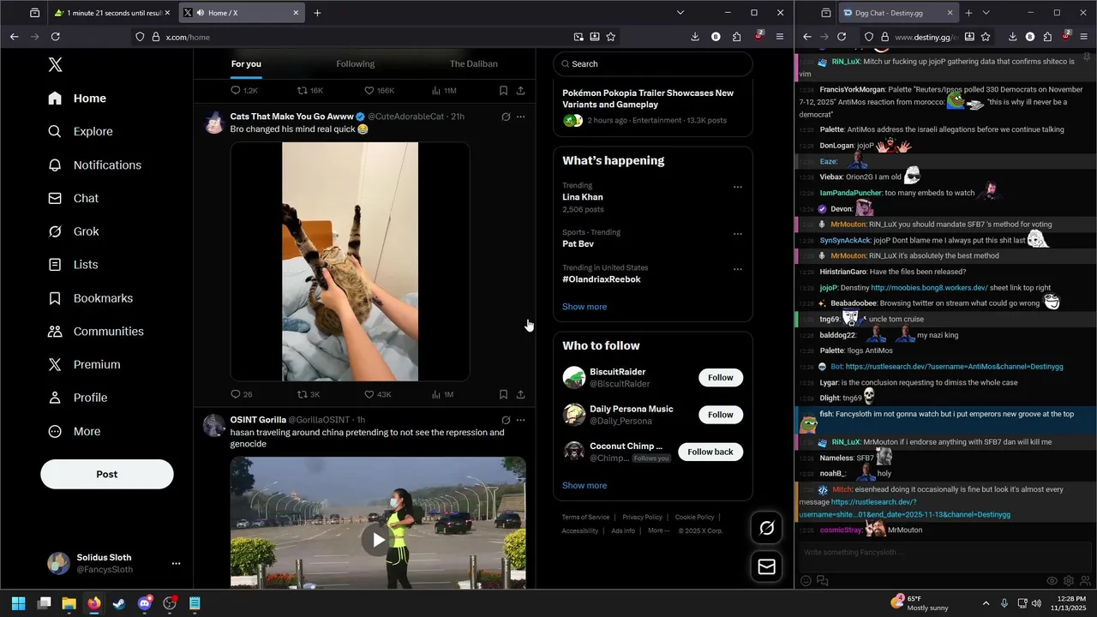The width and height of the screenshot is (1097, 617).
Task: Bookmark the top partially visible post
Action: click(x=503, y=90)
